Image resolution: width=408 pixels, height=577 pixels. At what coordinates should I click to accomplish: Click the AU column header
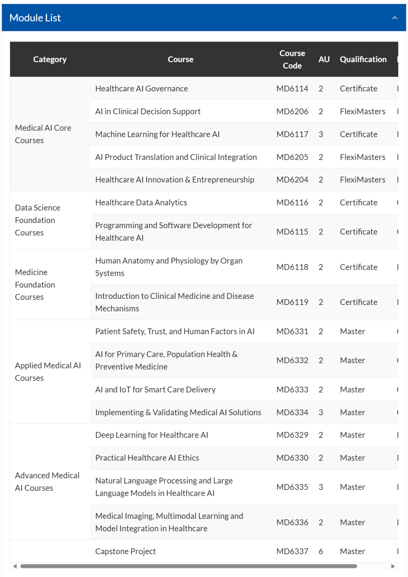click(324, 59)
